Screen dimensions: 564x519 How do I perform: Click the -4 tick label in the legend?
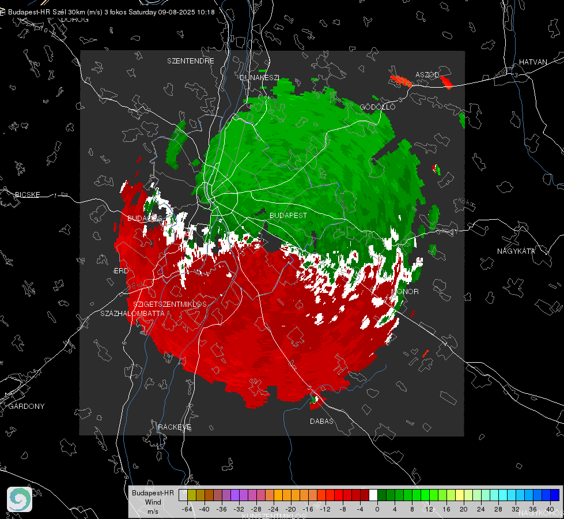click(359, 509)
